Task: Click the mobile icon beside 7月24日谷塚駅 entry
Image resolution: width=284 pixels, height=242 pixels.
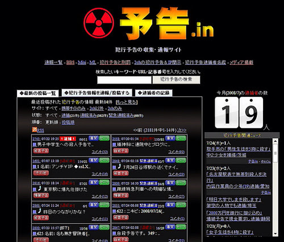Action: 119,167
